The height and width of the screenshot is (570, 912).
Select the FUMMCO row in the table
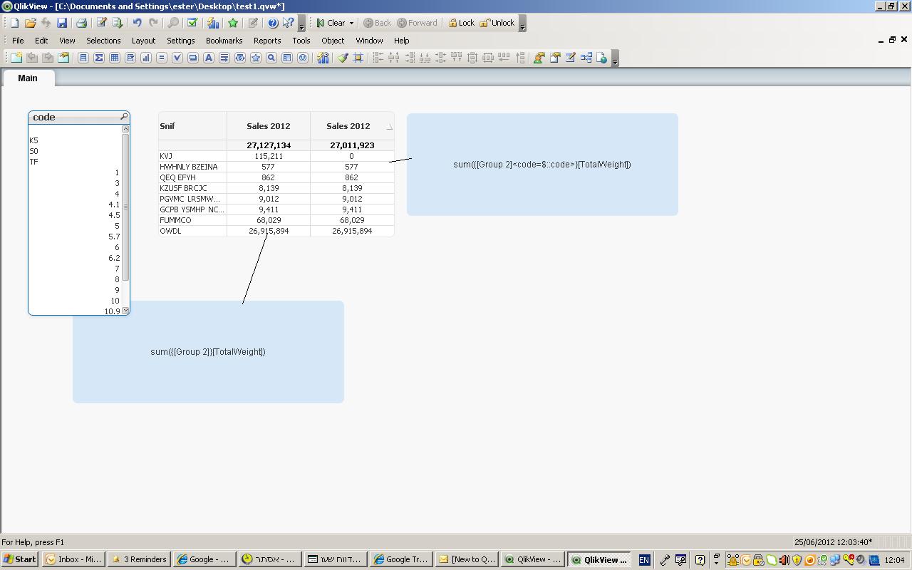[x=192, y=220]
